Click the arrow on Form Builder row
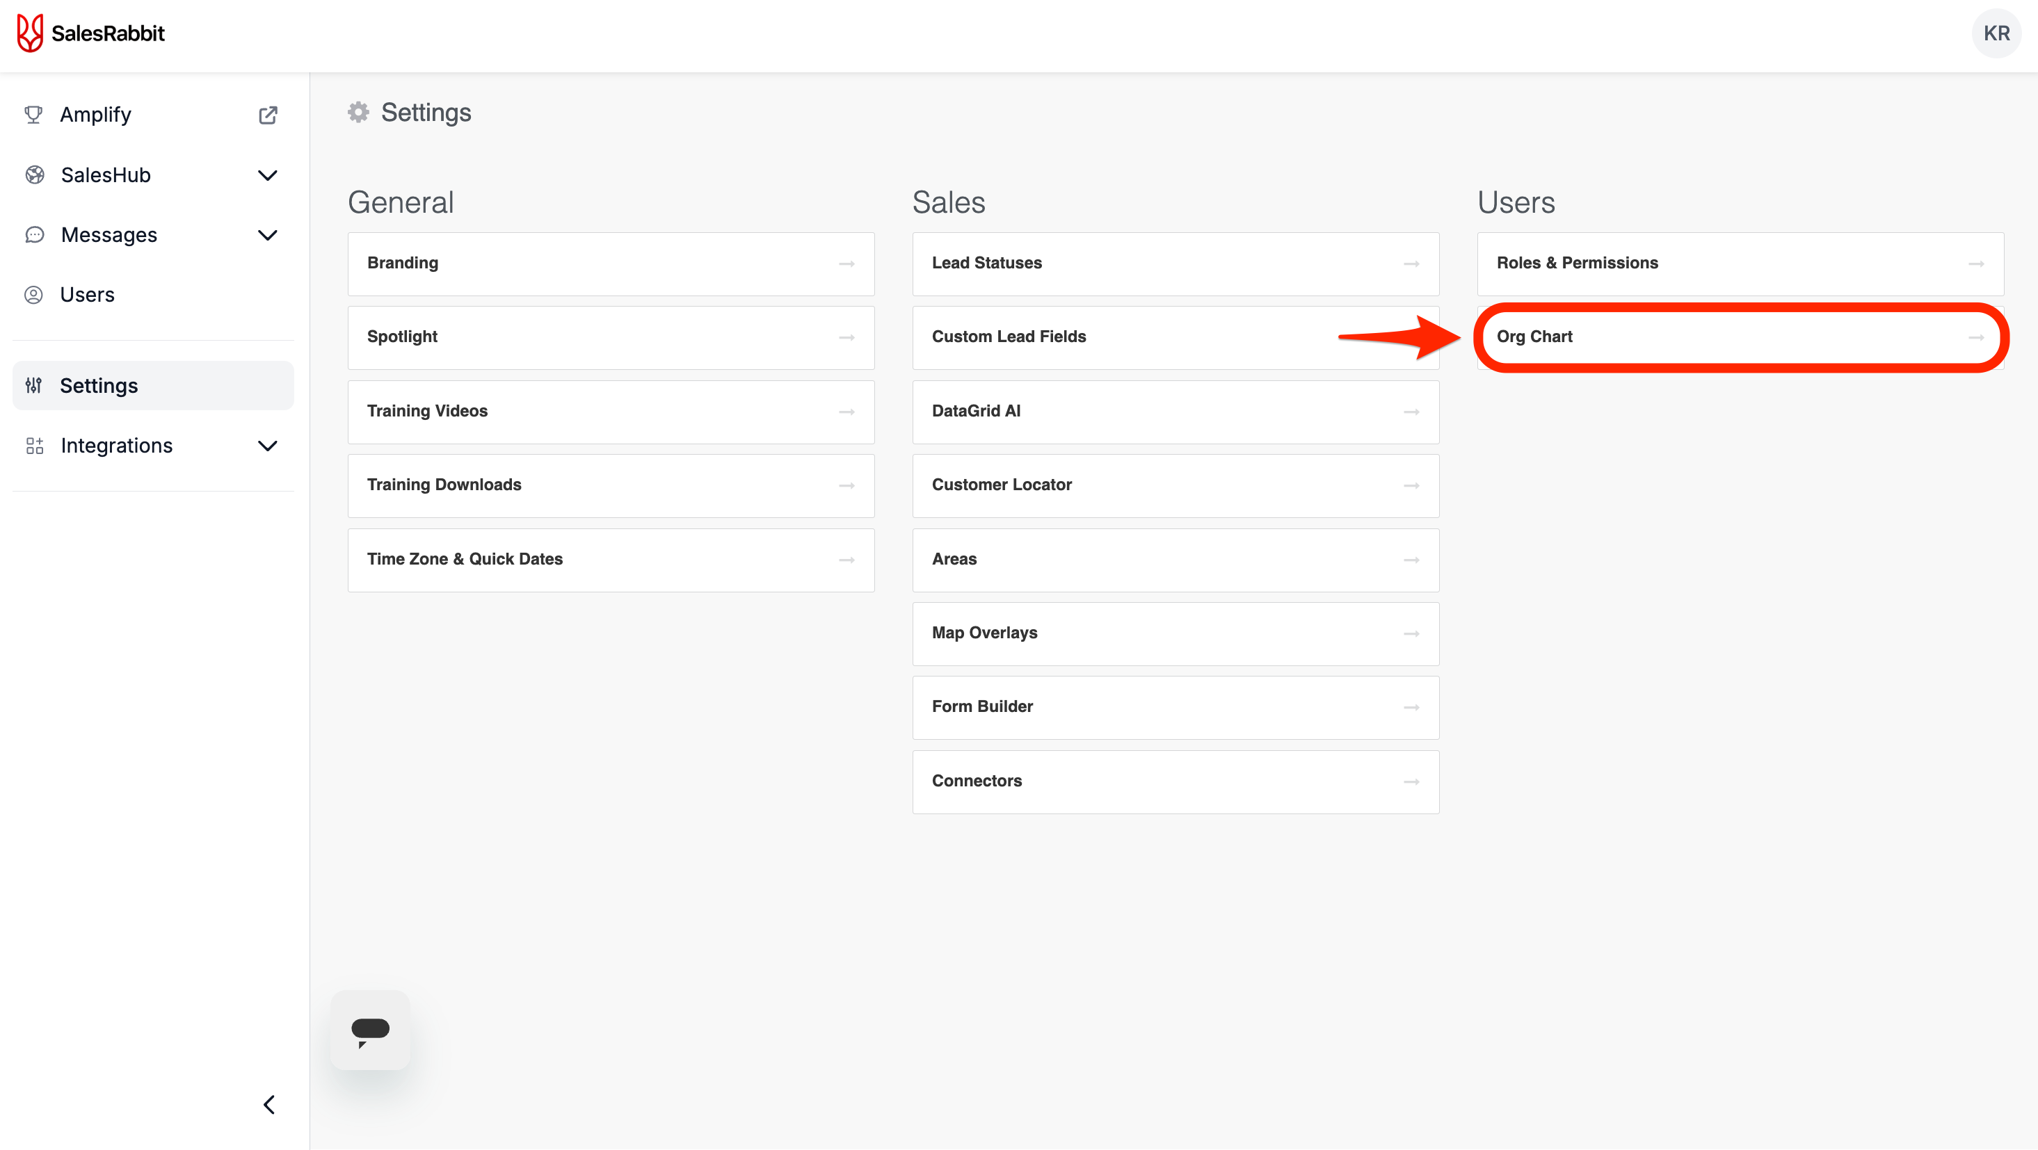 pyautogui.click(x=1411, y=708)
